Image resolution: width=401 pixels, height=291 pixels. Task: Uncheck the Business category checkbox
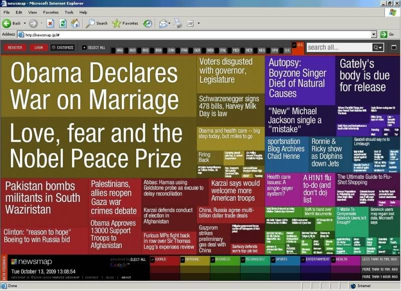(x=213, y=260)
